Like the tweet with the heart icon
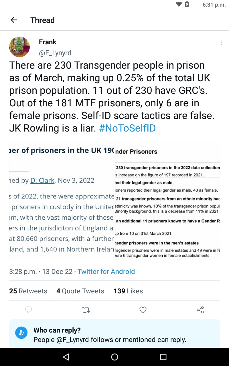This screenshot has width=229, height=366. pos(143,310)
